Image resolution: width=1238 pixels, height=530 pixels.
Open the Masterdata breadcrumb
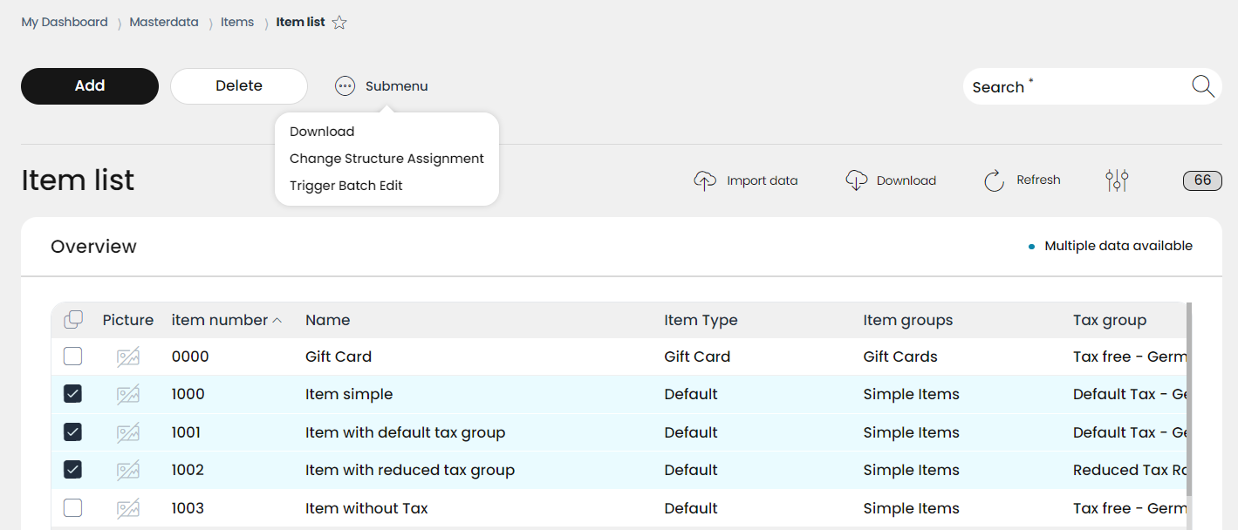(164, 22)
